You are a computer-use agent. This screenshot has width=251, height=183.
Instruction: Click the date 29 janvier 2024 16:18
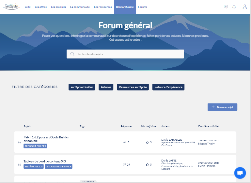(209, 163)
